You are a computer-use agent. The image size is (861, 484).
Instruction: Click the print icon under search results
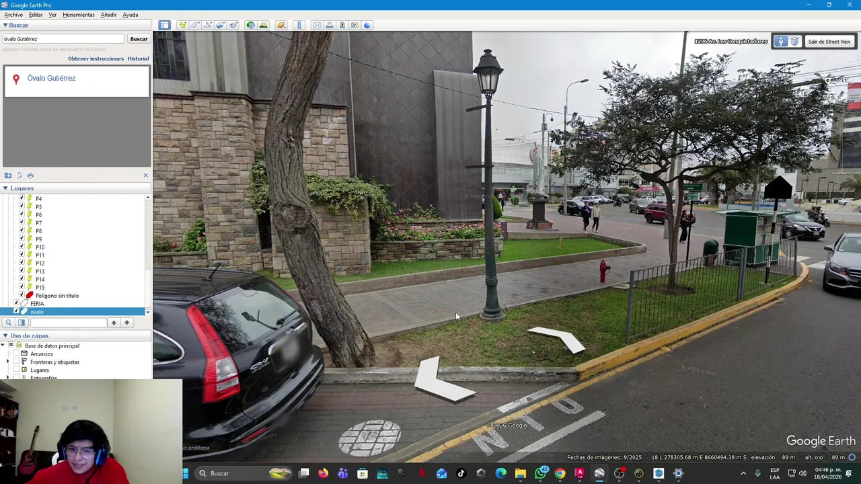point(30,175)
